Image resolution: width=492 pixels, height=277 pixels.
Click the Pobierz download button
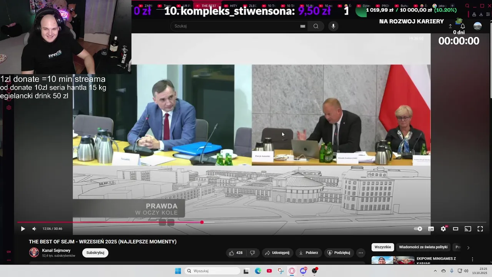pos(308,253)
